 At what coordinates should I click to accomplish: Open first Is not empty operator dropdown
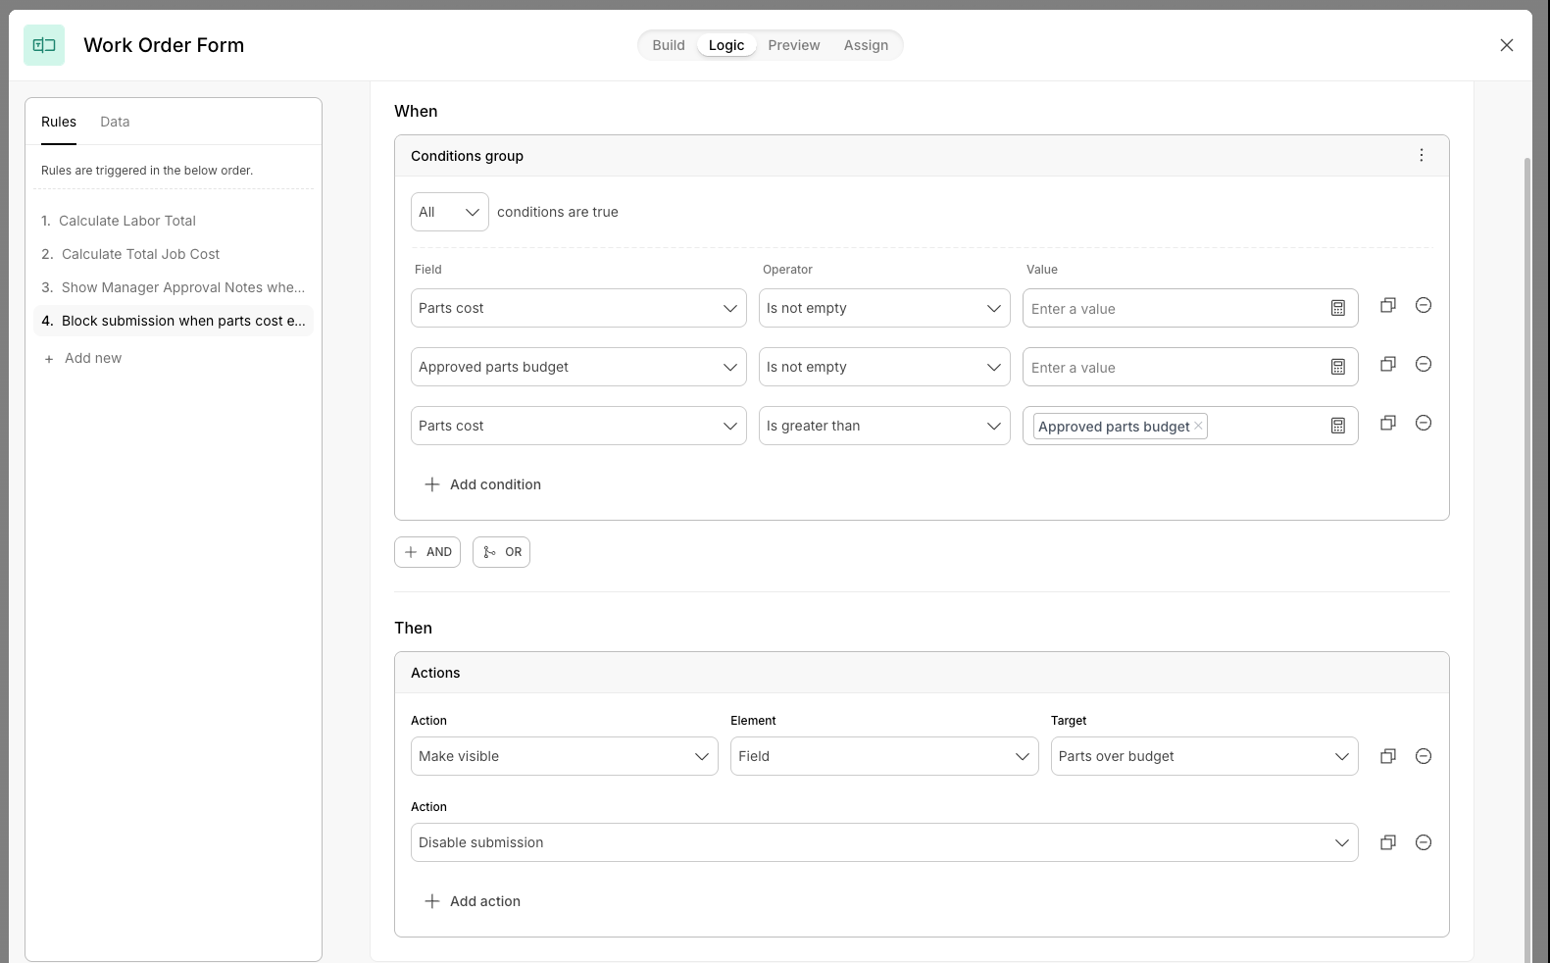pos(884,308)
